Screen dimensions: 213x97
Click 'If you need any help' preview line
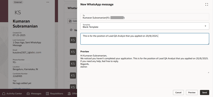click(100, 61)
